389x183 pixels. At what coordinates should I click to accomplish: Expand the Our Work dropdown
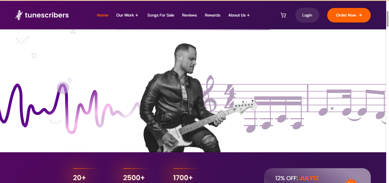(127, 15)
